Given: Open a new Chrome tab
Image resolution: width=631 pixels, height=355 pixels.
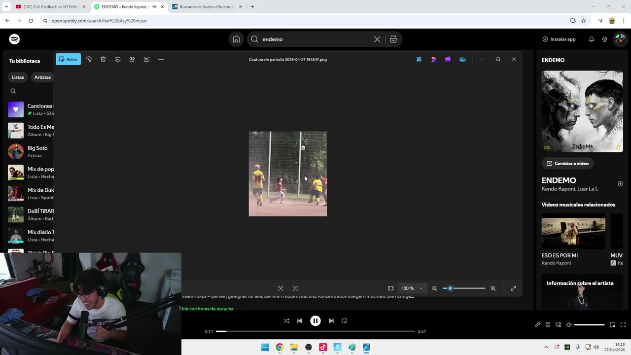Looking at the screenshot, I should click(252, 7).
